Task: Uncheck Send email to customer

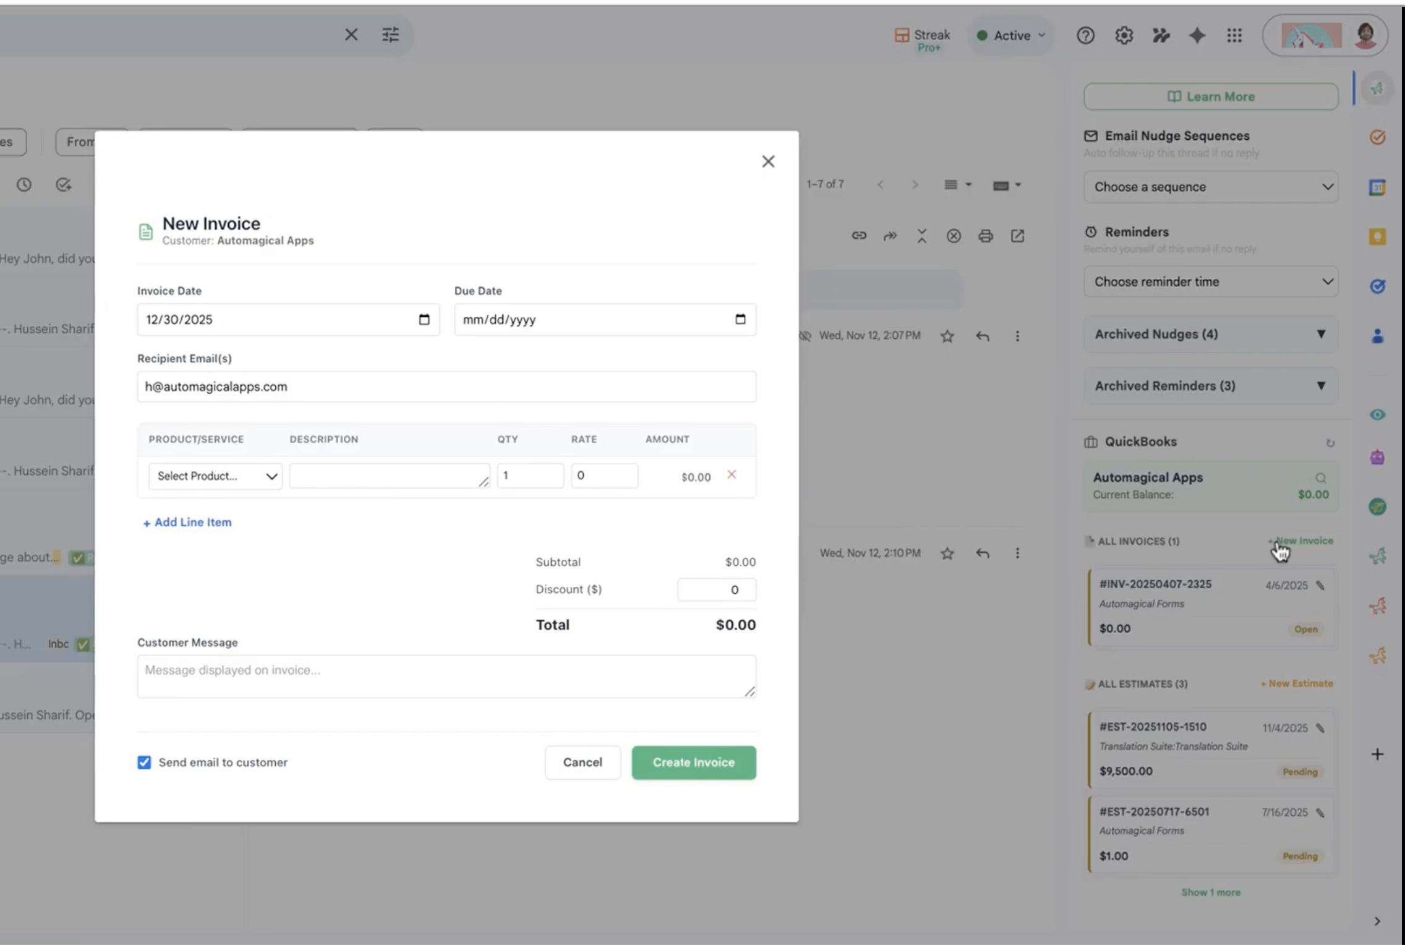Action: tap(144, 762)
